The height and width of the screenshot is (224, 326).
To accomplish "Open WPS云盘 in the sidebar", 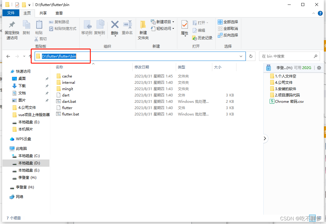I will pos(21,139).
